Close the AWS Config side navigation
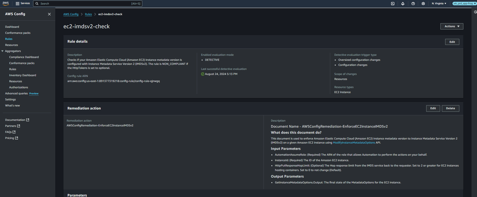Image resolution: width=477 pixels, height=197 pixels. coord(49,14)
